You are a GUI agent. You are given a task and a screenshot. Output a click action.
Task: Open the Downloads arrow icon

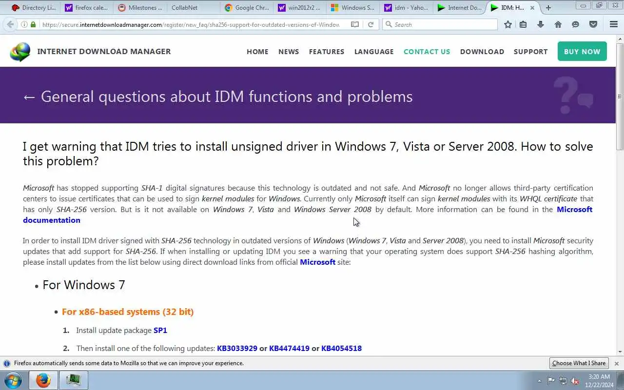pos(540,24)
